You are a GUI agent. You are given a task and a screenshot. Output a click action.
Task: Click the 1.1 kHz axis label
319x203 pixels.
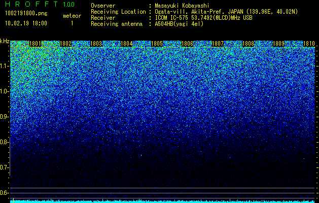(x=4, y=66)
